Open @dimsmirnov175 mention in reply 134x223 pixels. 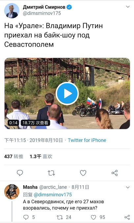[x=53, y=195]
